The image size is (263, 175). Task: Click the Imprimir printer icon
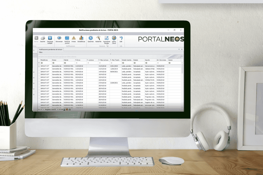[x=42, y=39]
